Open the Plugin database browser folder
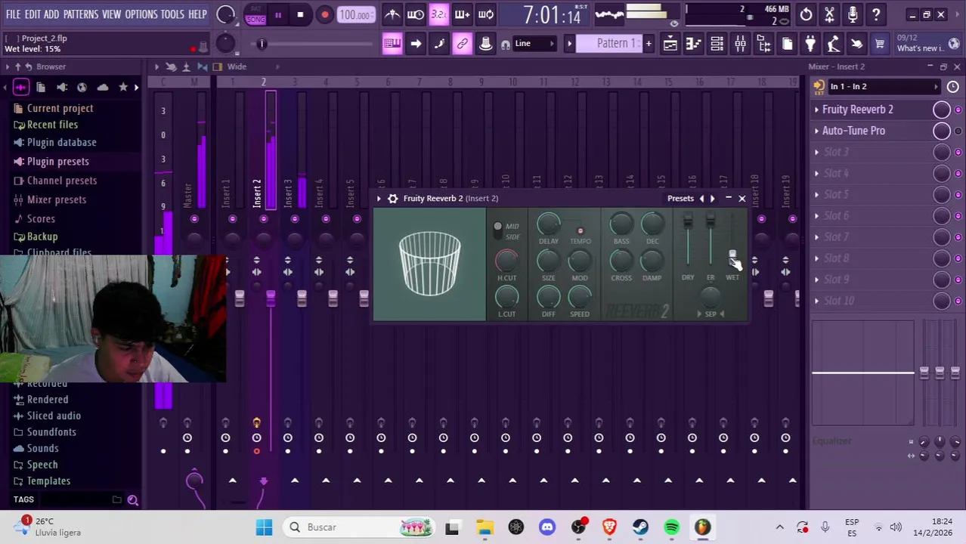The width and height of the screenshot is (966, 544). coord(61,143)
